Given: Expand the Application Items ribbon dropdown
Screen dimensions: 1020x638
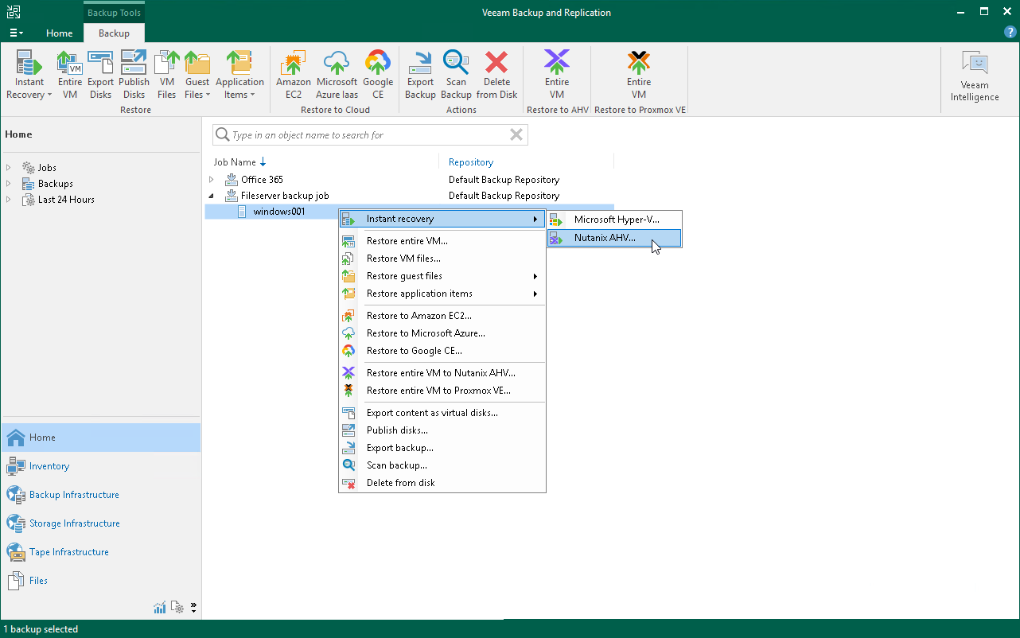Looking at the screenshot, I should coord(239,75).
